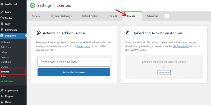The width and height of the screenshot is (211, 105).
Task: Open Users in the sidebar
Action: tap(8, 102)
